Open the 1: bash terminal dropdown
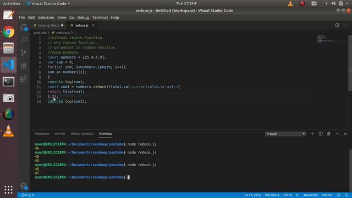The width and height of the screenshot is (352, 198). [x=285, y=134]
